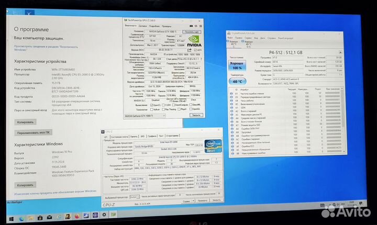Click the GPU-Z BIOS export share icon
The image size is (377, 225).
(190, 50)
